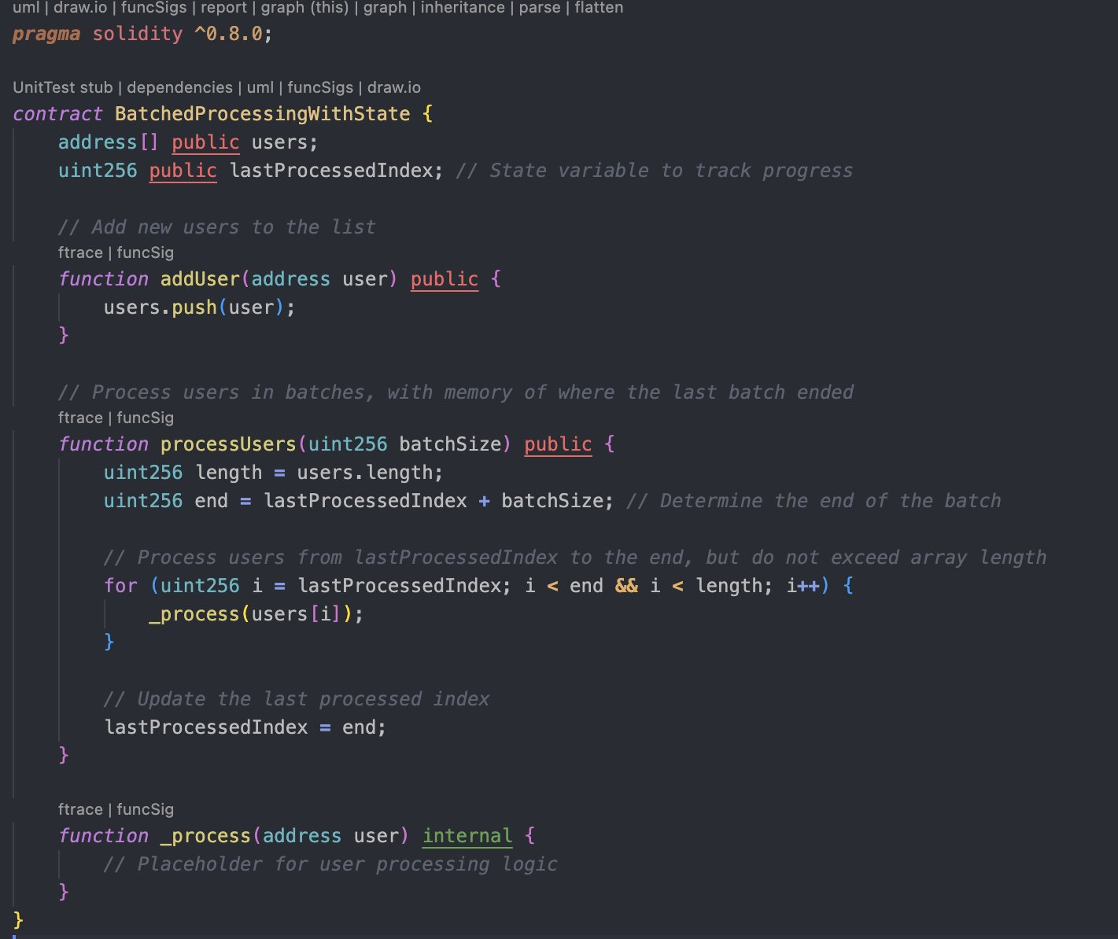Viewport: 1118px width, 939px height.
Task: Open the draw.io code lens above the contract line
Action: (x=394, y=87)
